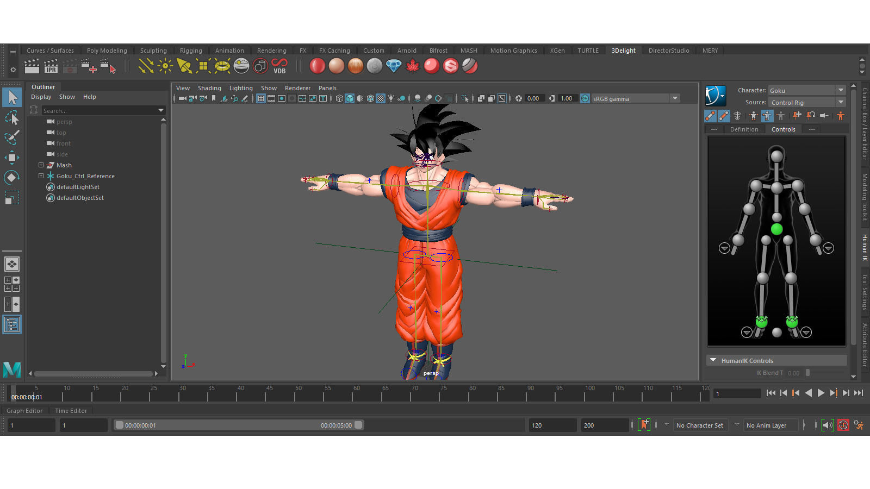Open the Character dropdown showing Goku
The image size is (870, 489).
tap(807, 90)
